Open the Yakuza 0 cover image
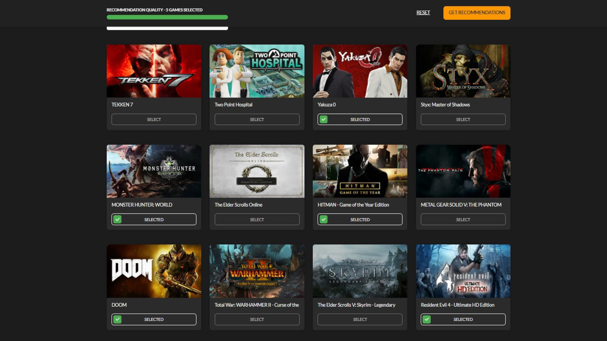Image resolution: width=607 pixels, height=341 pixels. click(360, 71)
